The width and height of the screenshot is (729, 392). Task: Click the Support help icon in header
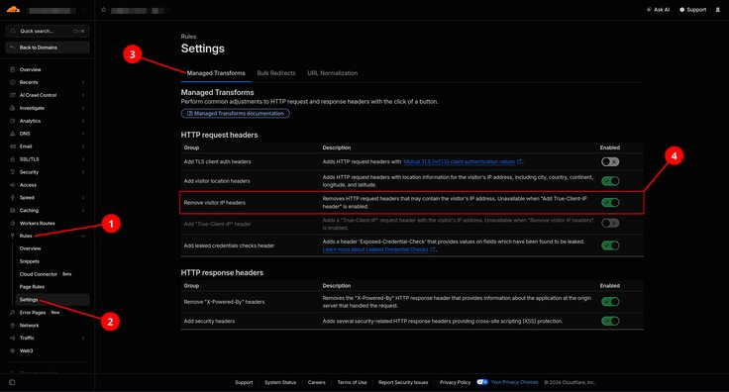point(682,9)
